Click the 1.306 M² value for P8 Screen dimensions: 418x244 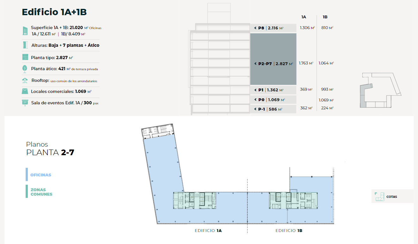coord(307,28)
